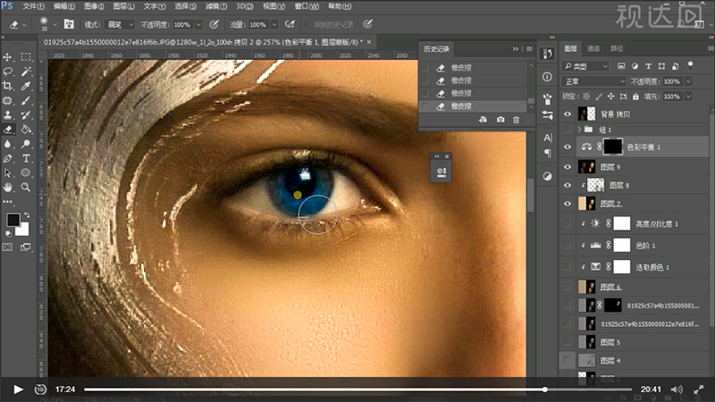
Task: Create new snapshot camera icon in History
Action: (500, 120)
